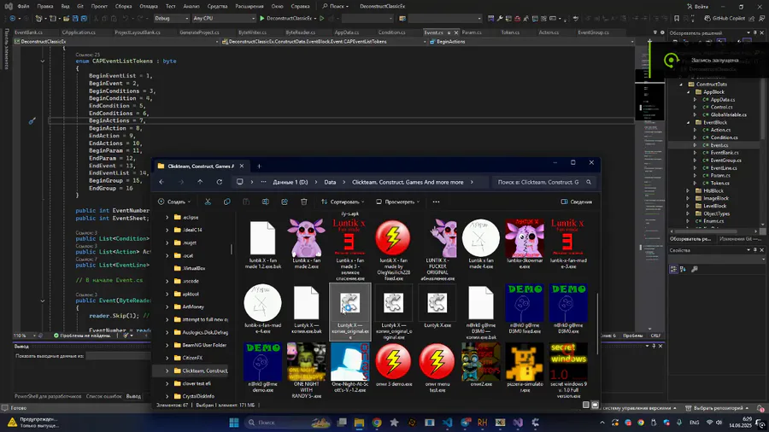Open Список ошибок panel tab
Viewport: 769px width, 432px height.
coord(103,396)
